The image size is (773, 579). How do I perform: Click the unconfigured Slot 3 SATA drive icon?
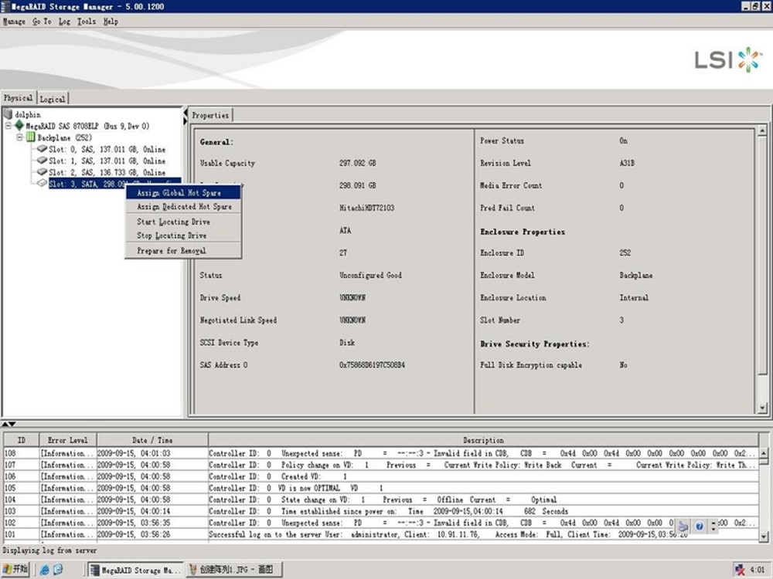(x=42, y=184)
